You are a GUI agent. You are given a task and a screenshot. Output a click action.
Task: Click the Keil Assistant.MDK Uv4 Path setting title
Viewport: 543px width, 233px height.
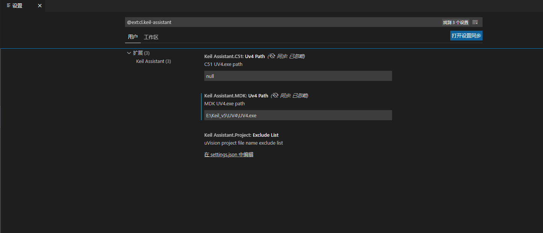[x=236, y=95]
